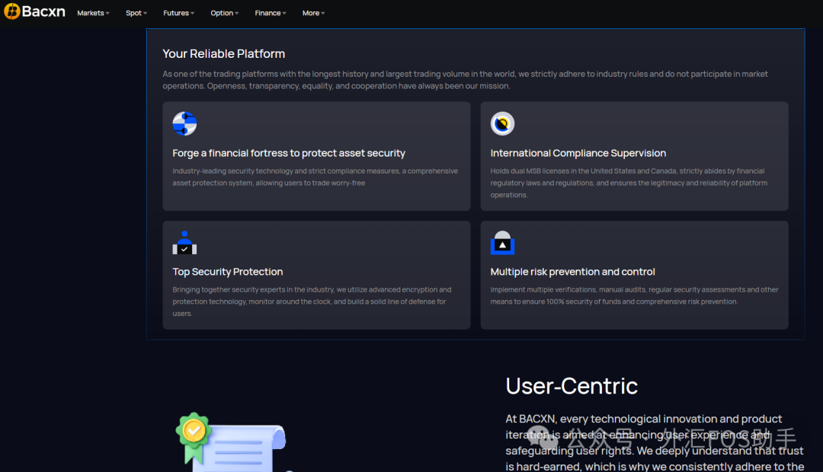Click the International Compliance Supervision icon
Image resolution: width=823 pixels, height=472 pixels.
502,123
